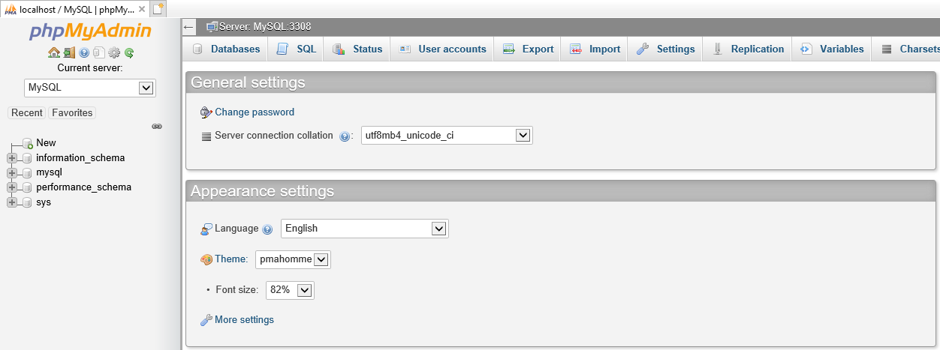Expand the information_schema database node
This screenshot has width=940, height=350.
(11, 158)
